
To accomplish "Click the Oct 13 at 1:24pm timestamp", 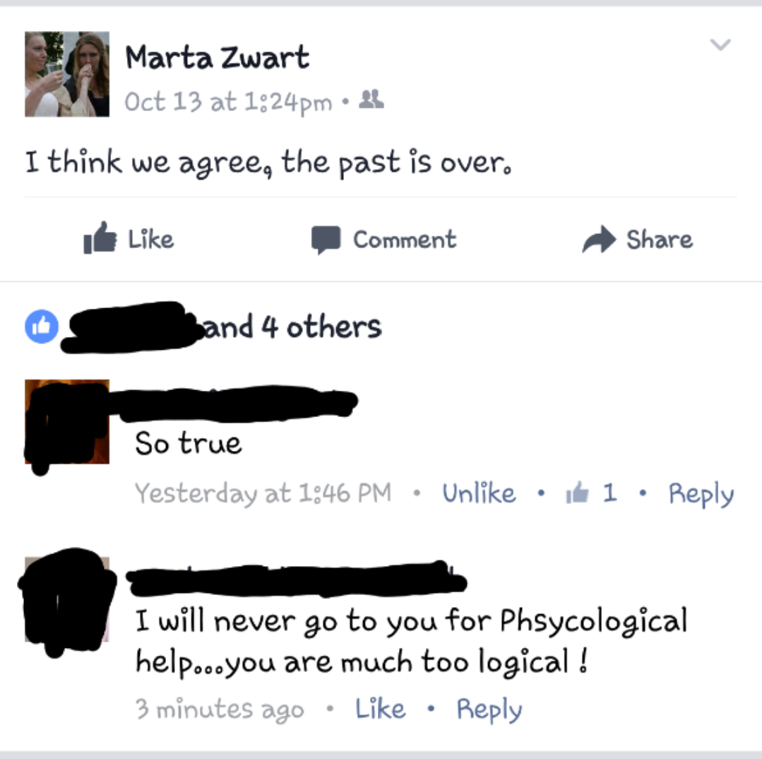I will click(228, 102).
